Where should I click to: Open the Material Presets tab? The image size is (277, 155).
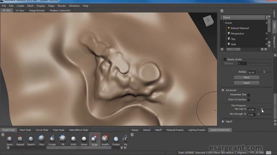pyautogui.click(x=175, y=130)
